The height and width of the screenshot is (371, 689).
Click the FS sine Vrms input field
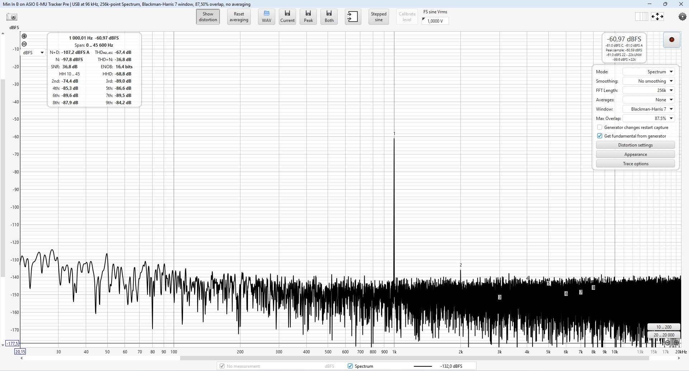(x=435, y=21)
